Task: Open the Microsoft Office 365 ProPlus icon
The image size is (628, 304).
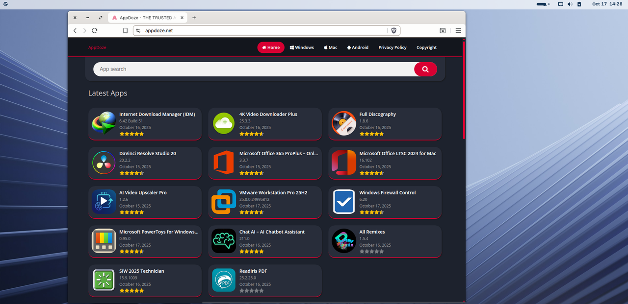Action: click(224, 163)
